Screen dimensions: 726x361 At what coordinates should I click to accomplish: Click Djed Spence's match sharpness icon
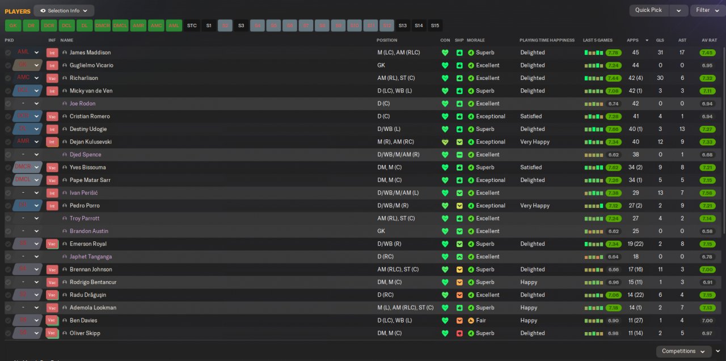pyautogui.click(x=459, y=155)
